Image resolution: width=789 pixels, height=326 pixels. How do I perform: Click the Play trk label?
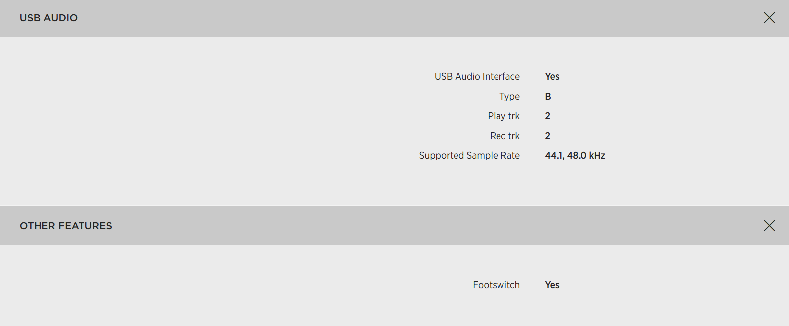(x=503, y=116)
